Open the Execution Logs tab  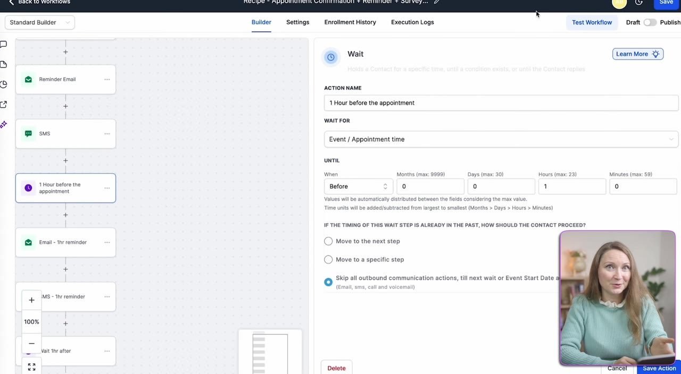tap(412, 22)
